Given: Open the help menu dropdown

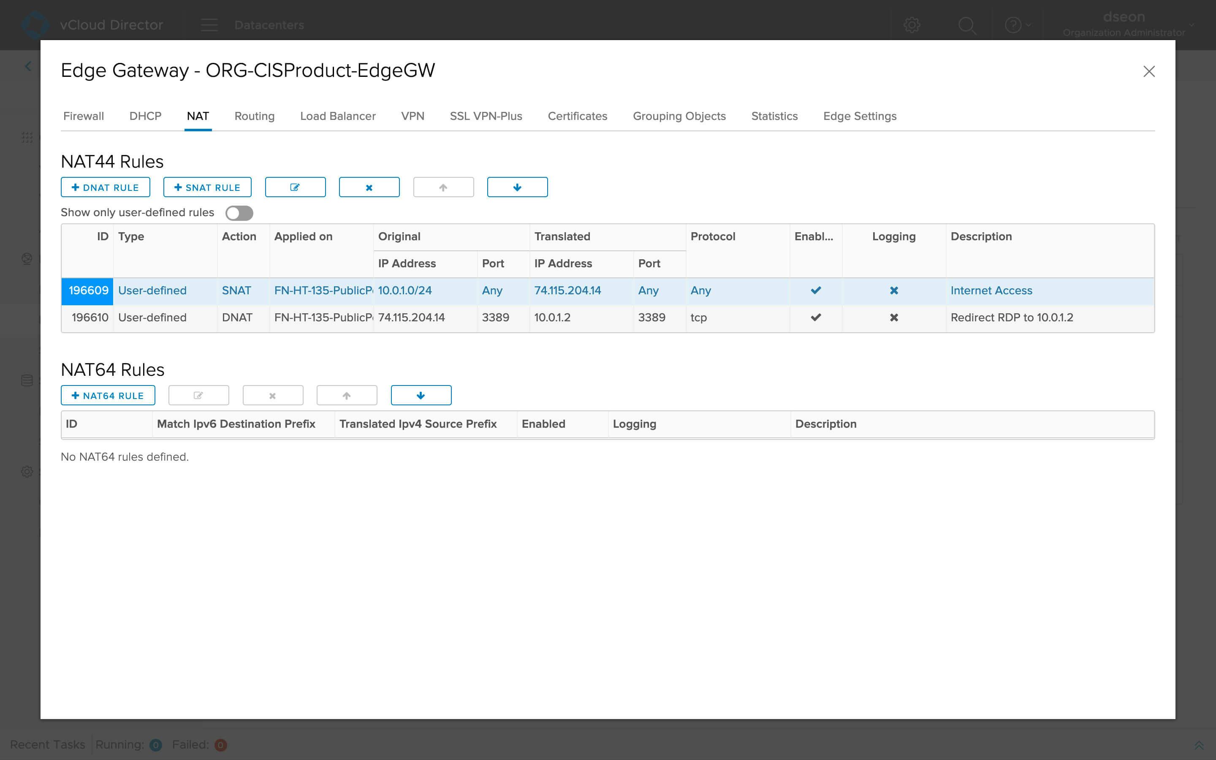Looking at the screenshot, I should click(1015, 24).
